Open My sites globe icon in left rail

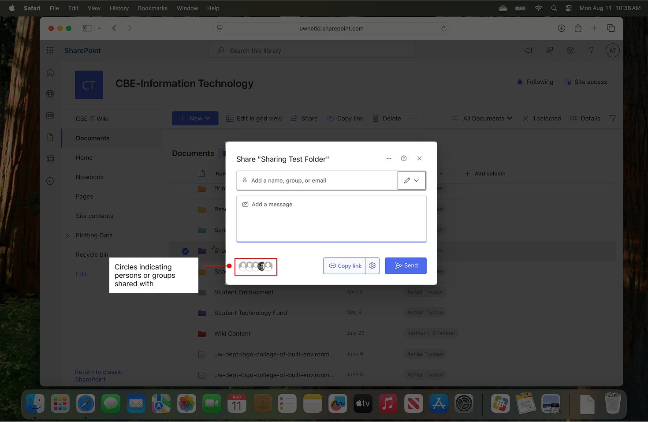pos(50,94)
